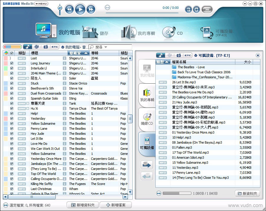Screen dimensions: 266x211
Task: Open info icon for Top Of The World
Action: point(65,174)
